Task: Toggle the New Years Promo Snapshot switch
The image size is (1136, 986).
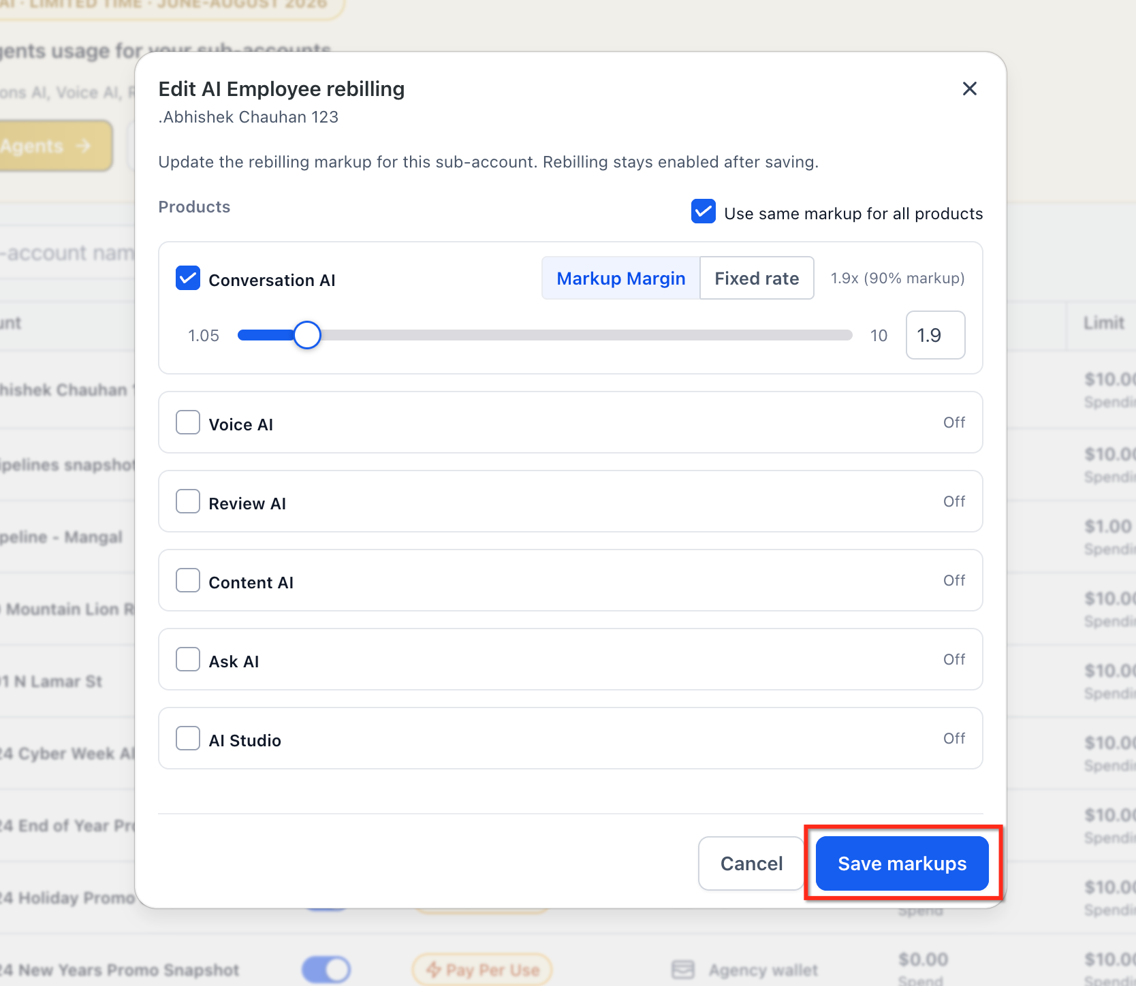Action: [x=326, y=970]
